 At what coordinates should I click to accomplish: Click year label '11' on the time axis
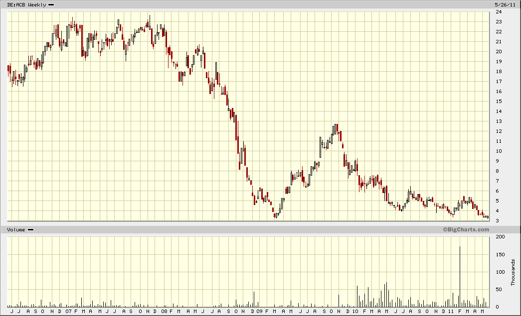click(451, 312)
